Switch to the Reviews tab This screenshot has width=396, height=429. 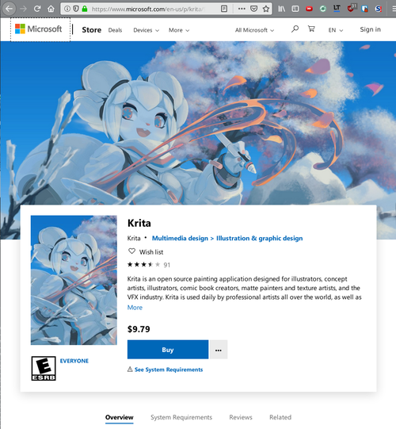pyautogui.click(x=241, y=417)
